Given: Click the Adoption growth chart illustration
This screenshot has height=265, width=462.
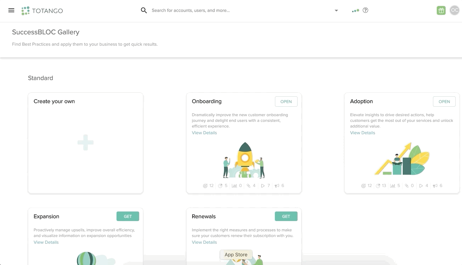Looking at the screenshot, I should click(x=402, y=159).
